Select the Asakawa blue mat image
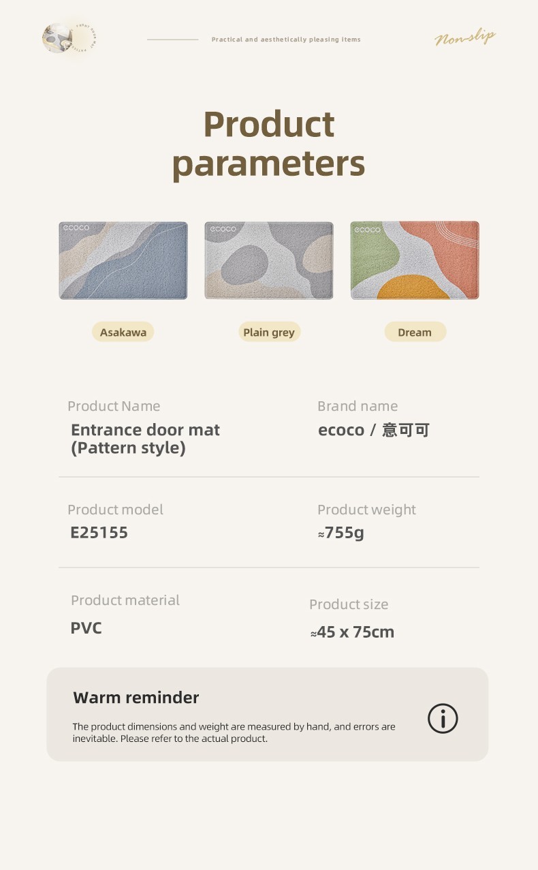Screen dimensions: 538x870 pyautogui.click(x=123, y=261)
